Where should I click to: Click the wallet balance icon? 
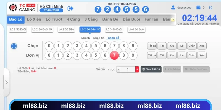click(x=198, y=7)
